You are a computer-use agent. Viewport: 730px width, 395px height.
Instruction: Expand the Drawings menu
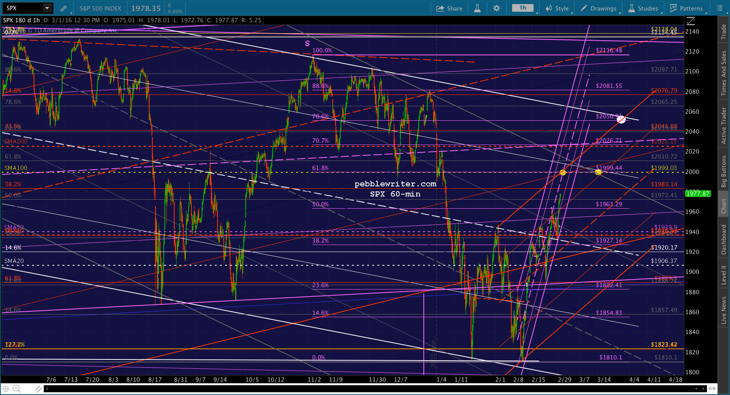tap(598, 8)
